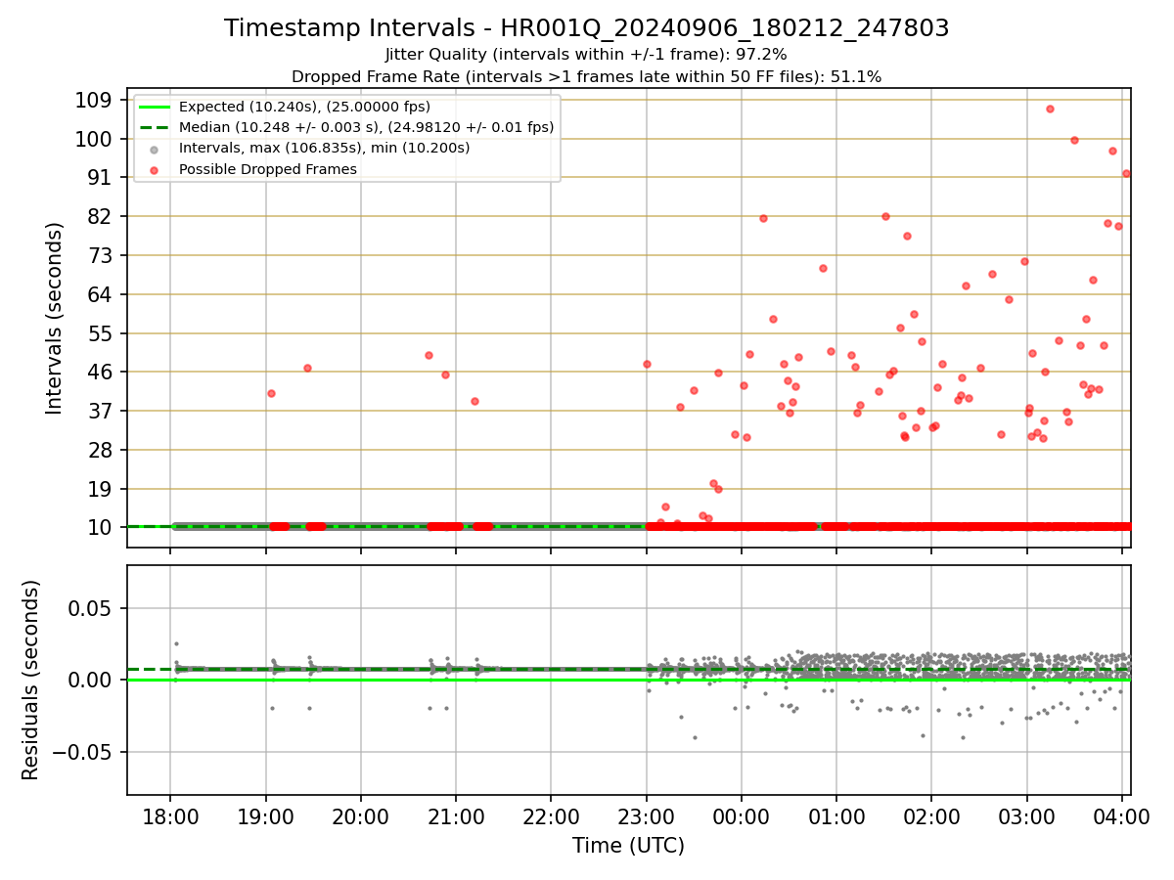Click x-axis tick label '03:00'

click(1026, 815)
